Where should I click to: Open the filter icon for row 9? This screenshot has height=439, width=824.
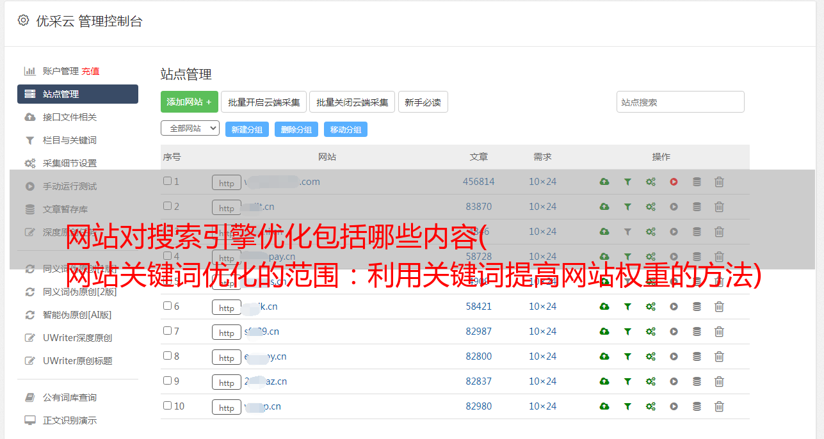[627, 381]
